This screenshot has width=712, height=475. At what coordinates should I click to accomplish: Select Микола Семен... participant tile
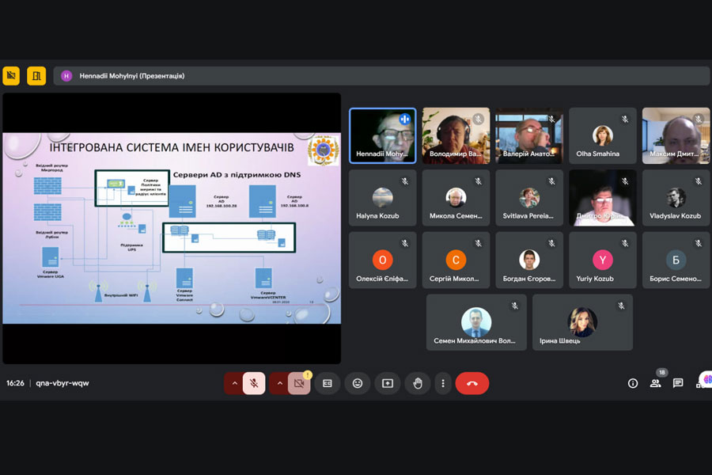point(456,198)
